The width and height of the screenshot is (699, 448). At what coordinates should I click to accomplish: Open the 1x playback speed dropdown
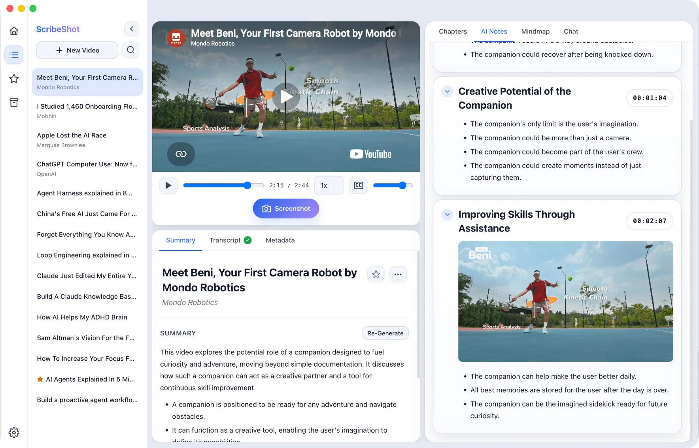(329, 185)
